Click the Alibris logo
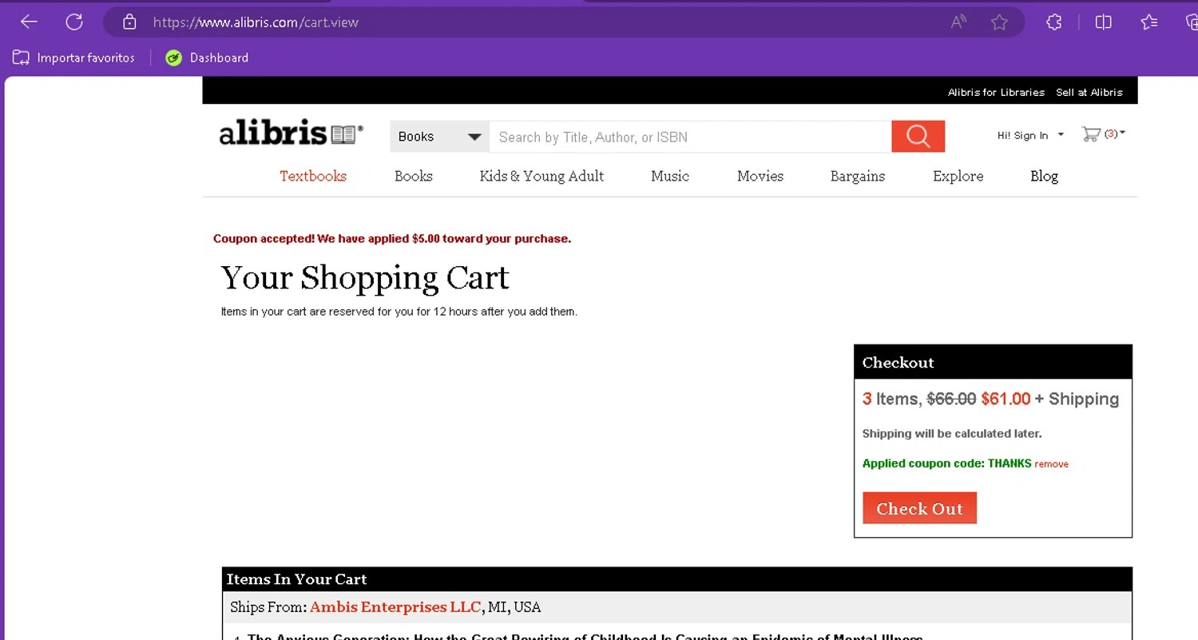1198x640 pixels. click(291, 133)
